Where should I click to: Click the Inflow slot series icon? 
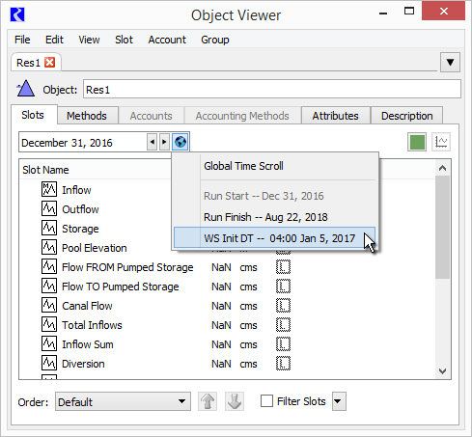click(x=49, y=189)
